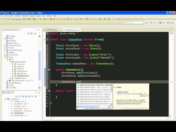Open the File menu
Viewport: 176px width, 132px height.
(x=2, y=16)
